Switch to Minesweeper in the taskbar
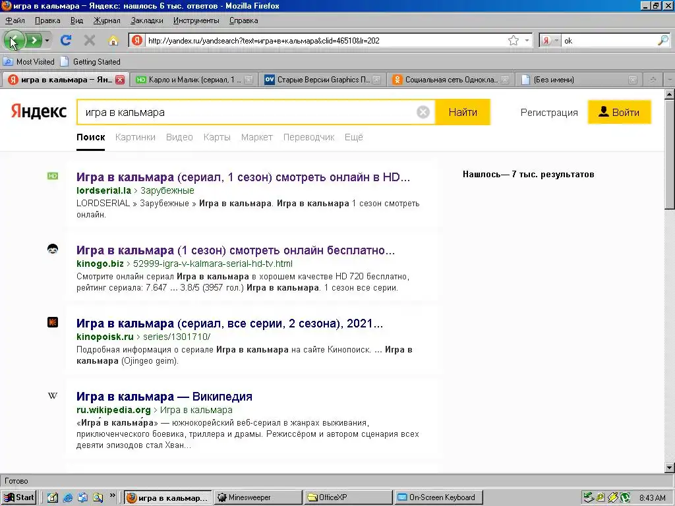Viewport: 675px width, 506px height. pyautogui.click(x=258, y=497)
